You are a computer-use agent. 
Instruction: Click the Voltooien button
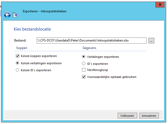pyautogui.click(x=127, y=115)
